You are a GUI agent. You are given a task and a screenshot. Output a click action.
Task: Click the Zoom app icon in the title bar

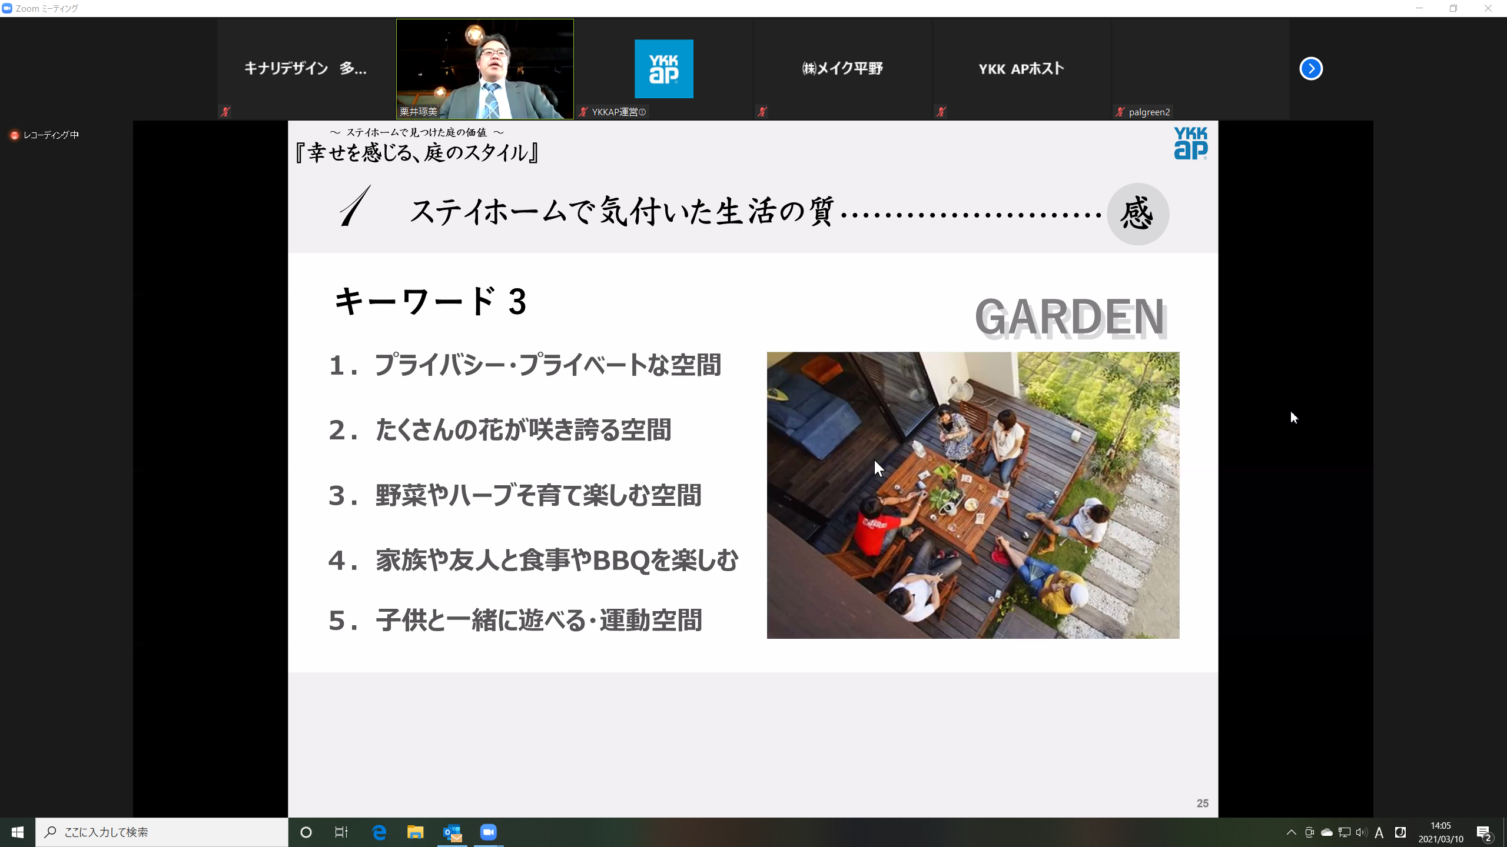(x=7, y=8)
